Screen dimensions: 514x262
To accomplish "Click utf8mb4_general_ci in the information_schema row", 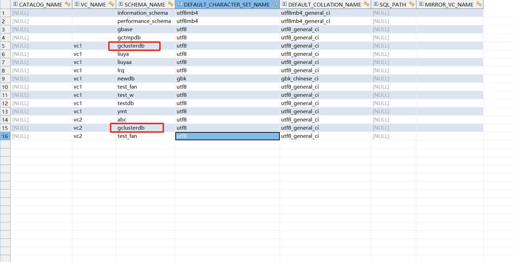I will (x=325, y=13).
